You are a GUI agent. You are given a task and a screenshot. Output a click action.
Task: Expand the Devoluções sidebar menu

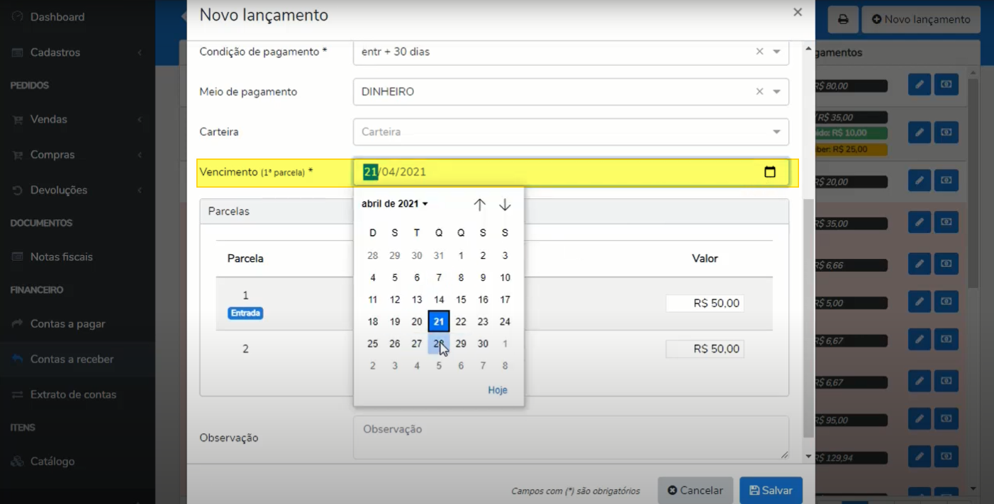click(77, 190)
